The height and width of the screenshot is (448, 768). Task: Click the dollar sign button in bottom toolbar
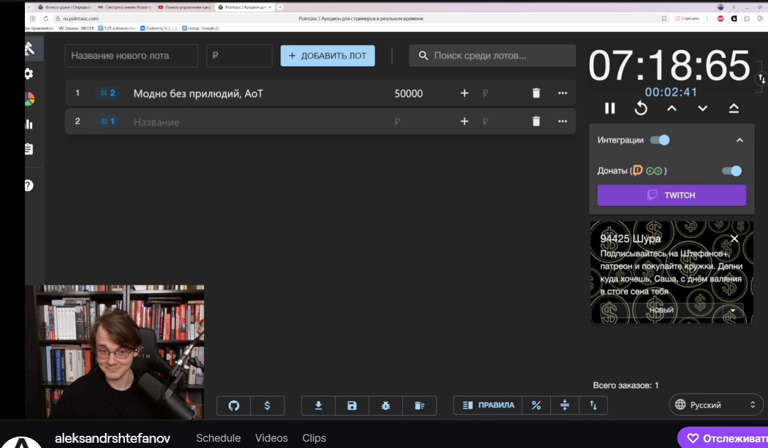(267, 406)
